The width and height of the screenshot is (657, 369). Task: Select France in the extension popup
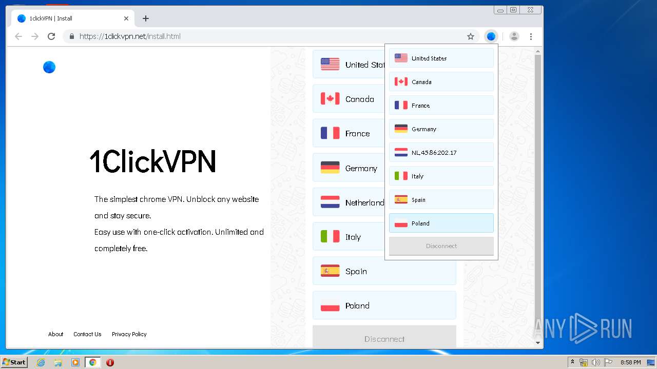pyautogui.click(x=441, y=105)
